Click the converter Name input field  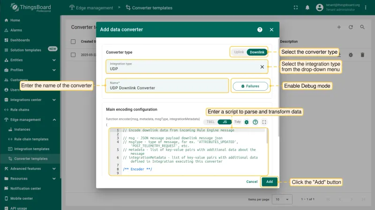pyautogui.click(x=167, y=86)
